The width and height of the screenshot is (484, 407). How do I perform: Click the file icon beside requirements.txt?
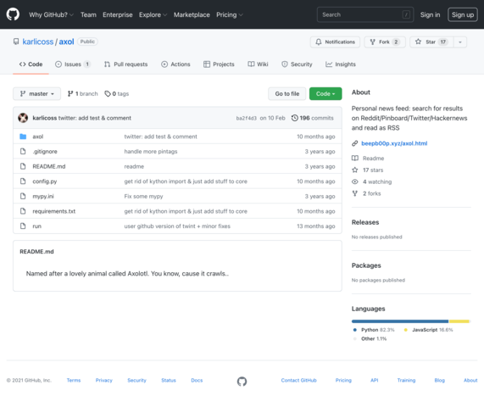[23, 211]
